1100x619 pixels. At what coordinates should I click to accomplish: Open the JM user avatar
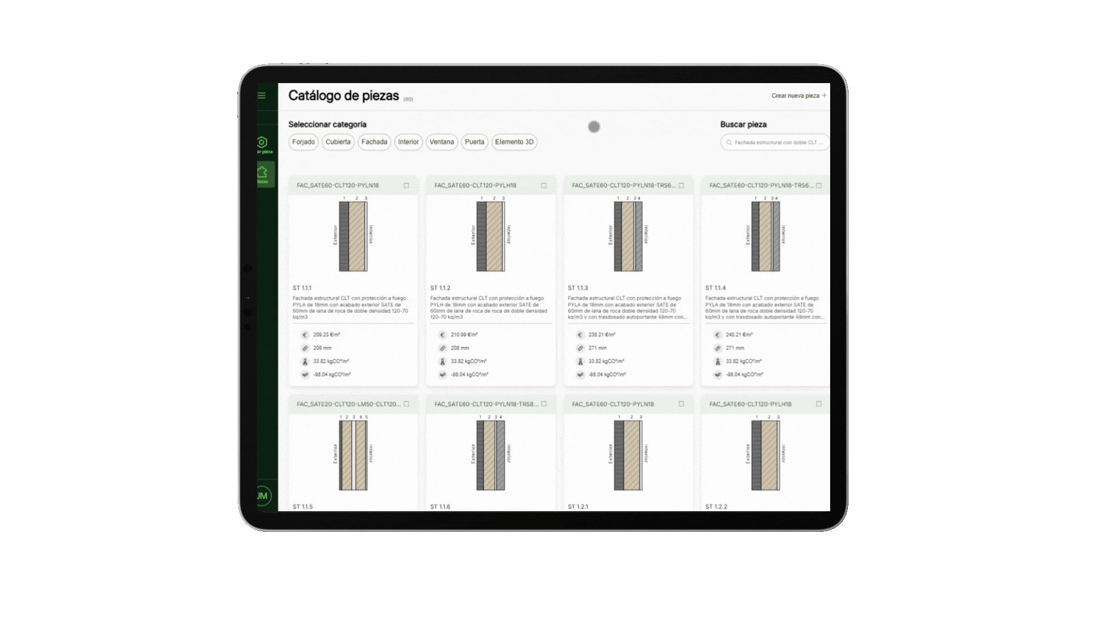[262, 496]
